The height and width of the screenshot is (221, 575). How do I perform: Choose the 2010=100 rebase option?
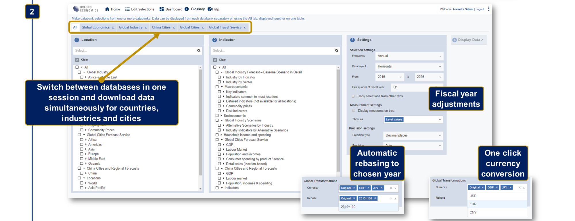tap(369, 207)
